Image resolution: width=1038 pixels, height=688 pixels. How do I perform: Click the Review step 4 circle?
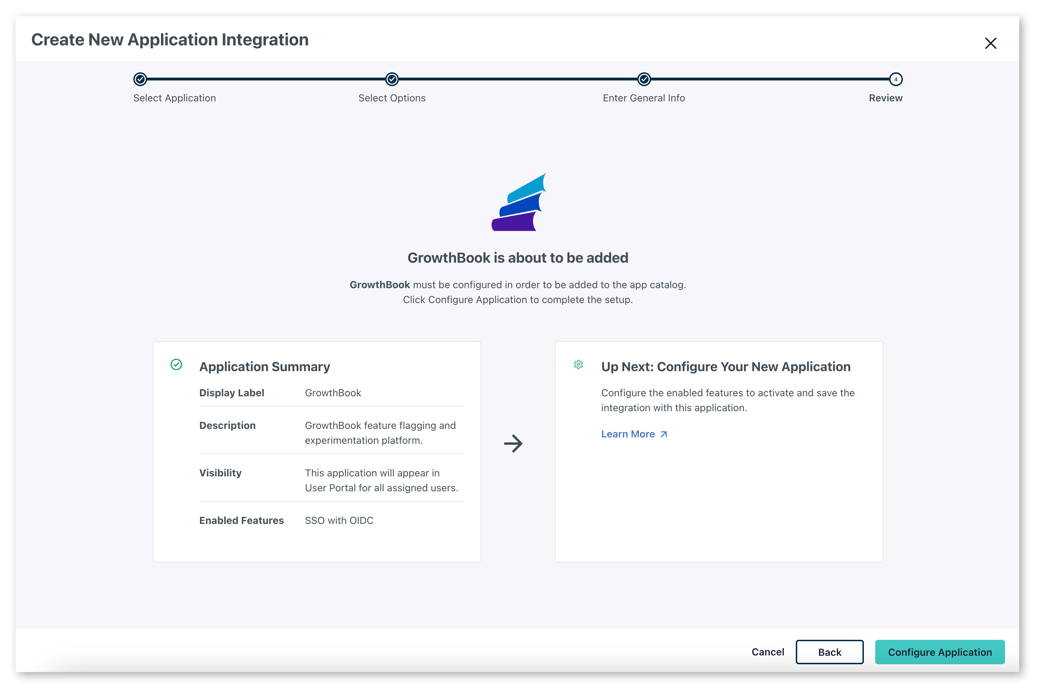point(896,79)
